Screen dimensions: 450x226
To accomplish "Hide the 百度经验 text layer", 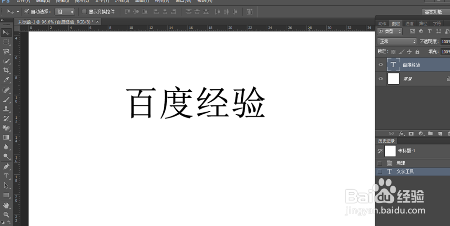I will pyautogui.click(x=381, y=65).
